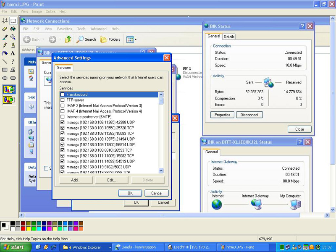
Task: Switch to Details tab in BIK Status
Action: pos(229,37)
